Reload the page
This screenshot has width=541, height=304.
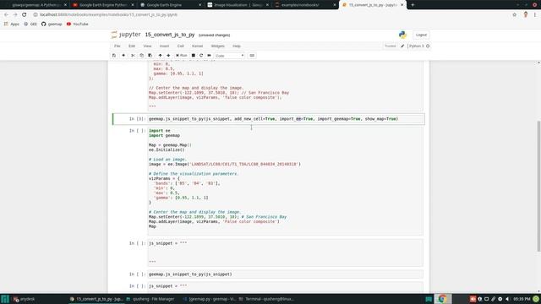pos(25,15)
